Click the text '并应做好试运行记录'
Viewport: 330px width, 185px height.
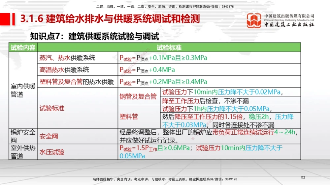[148, 140]
